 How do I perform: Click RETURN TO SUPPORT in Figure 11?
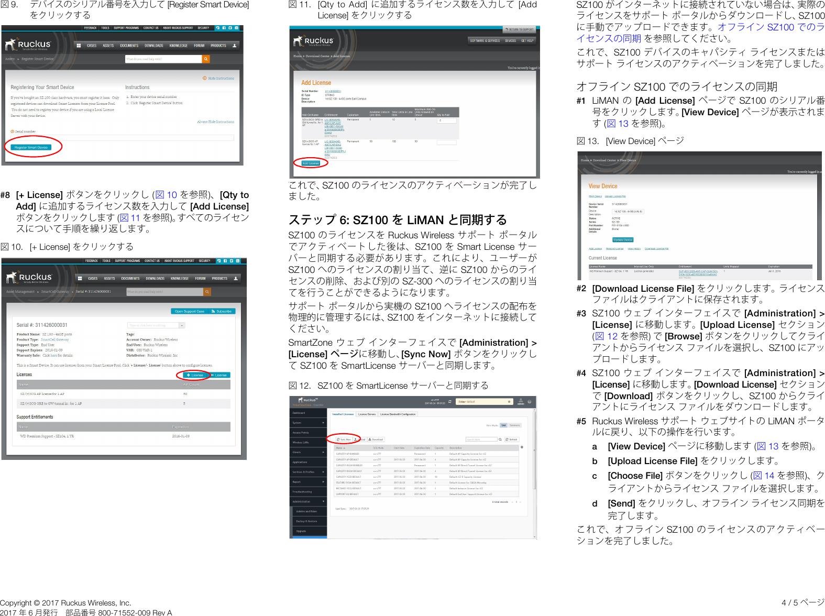520,29
